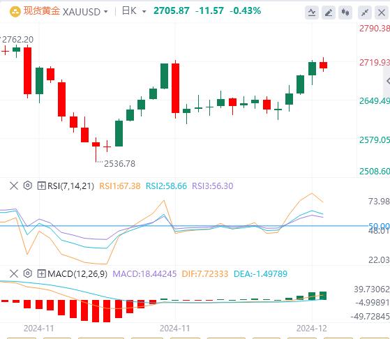Click the 2508.60 price axis label
390x339 pixels.
375,171
